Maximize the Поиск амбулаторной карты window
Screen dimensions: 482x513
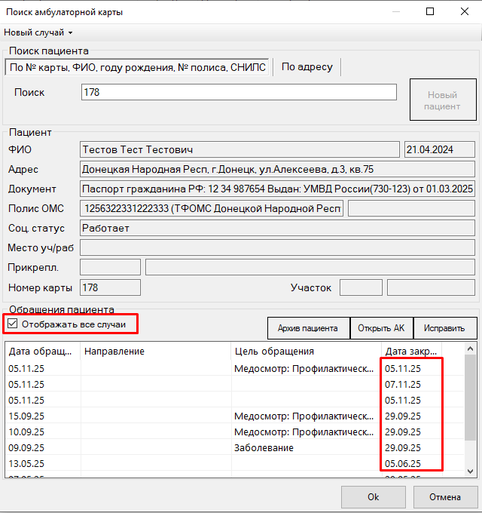pyautogui.click(x=430, y=12)
